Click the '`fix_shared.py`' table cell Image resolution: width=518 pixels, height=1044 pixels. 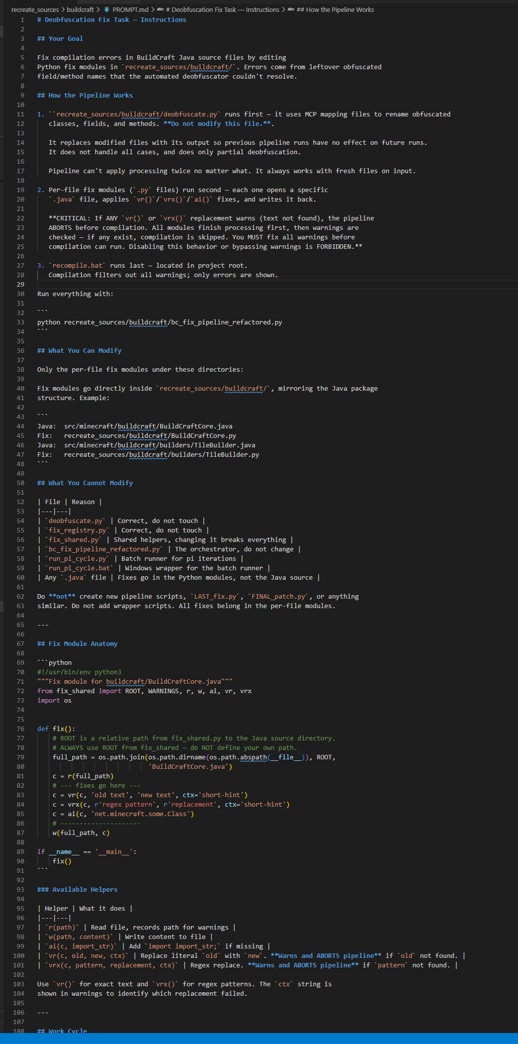tap(74, 540)
